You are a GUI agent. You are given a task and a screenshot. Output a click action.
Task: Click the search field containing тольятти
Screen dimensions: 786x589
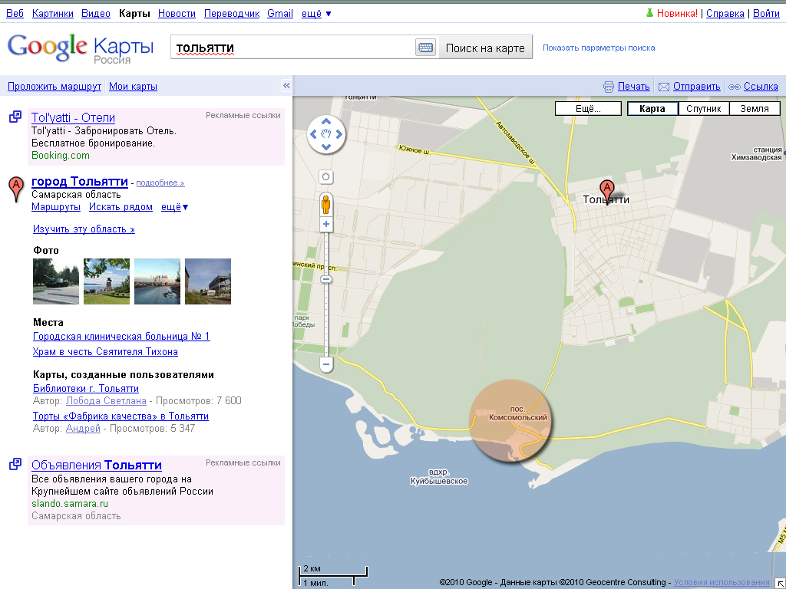coord(293,48)
